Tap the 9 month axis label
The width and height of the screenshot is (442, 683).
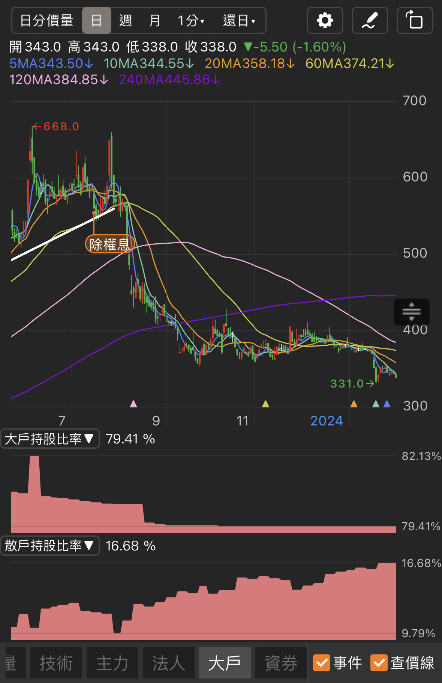coord(156,421)
